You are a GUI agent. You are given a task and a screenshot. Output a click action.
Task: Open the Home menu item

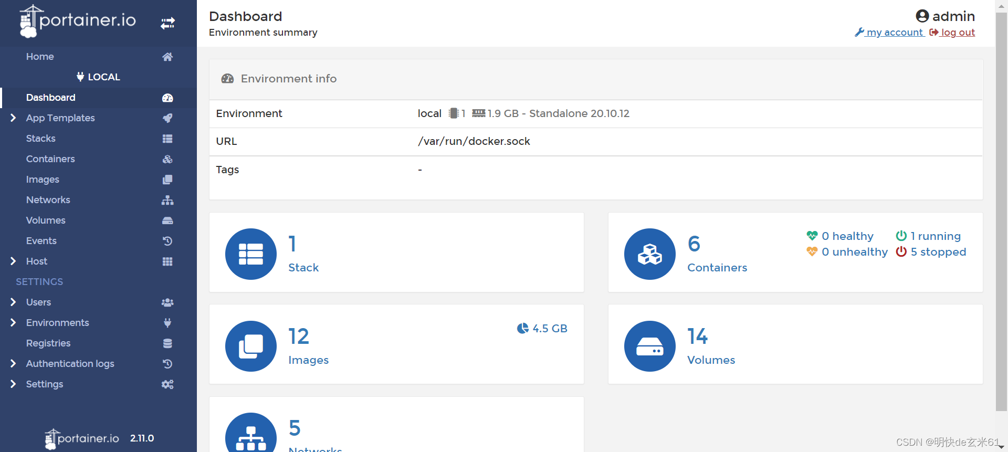coord(40,57)
